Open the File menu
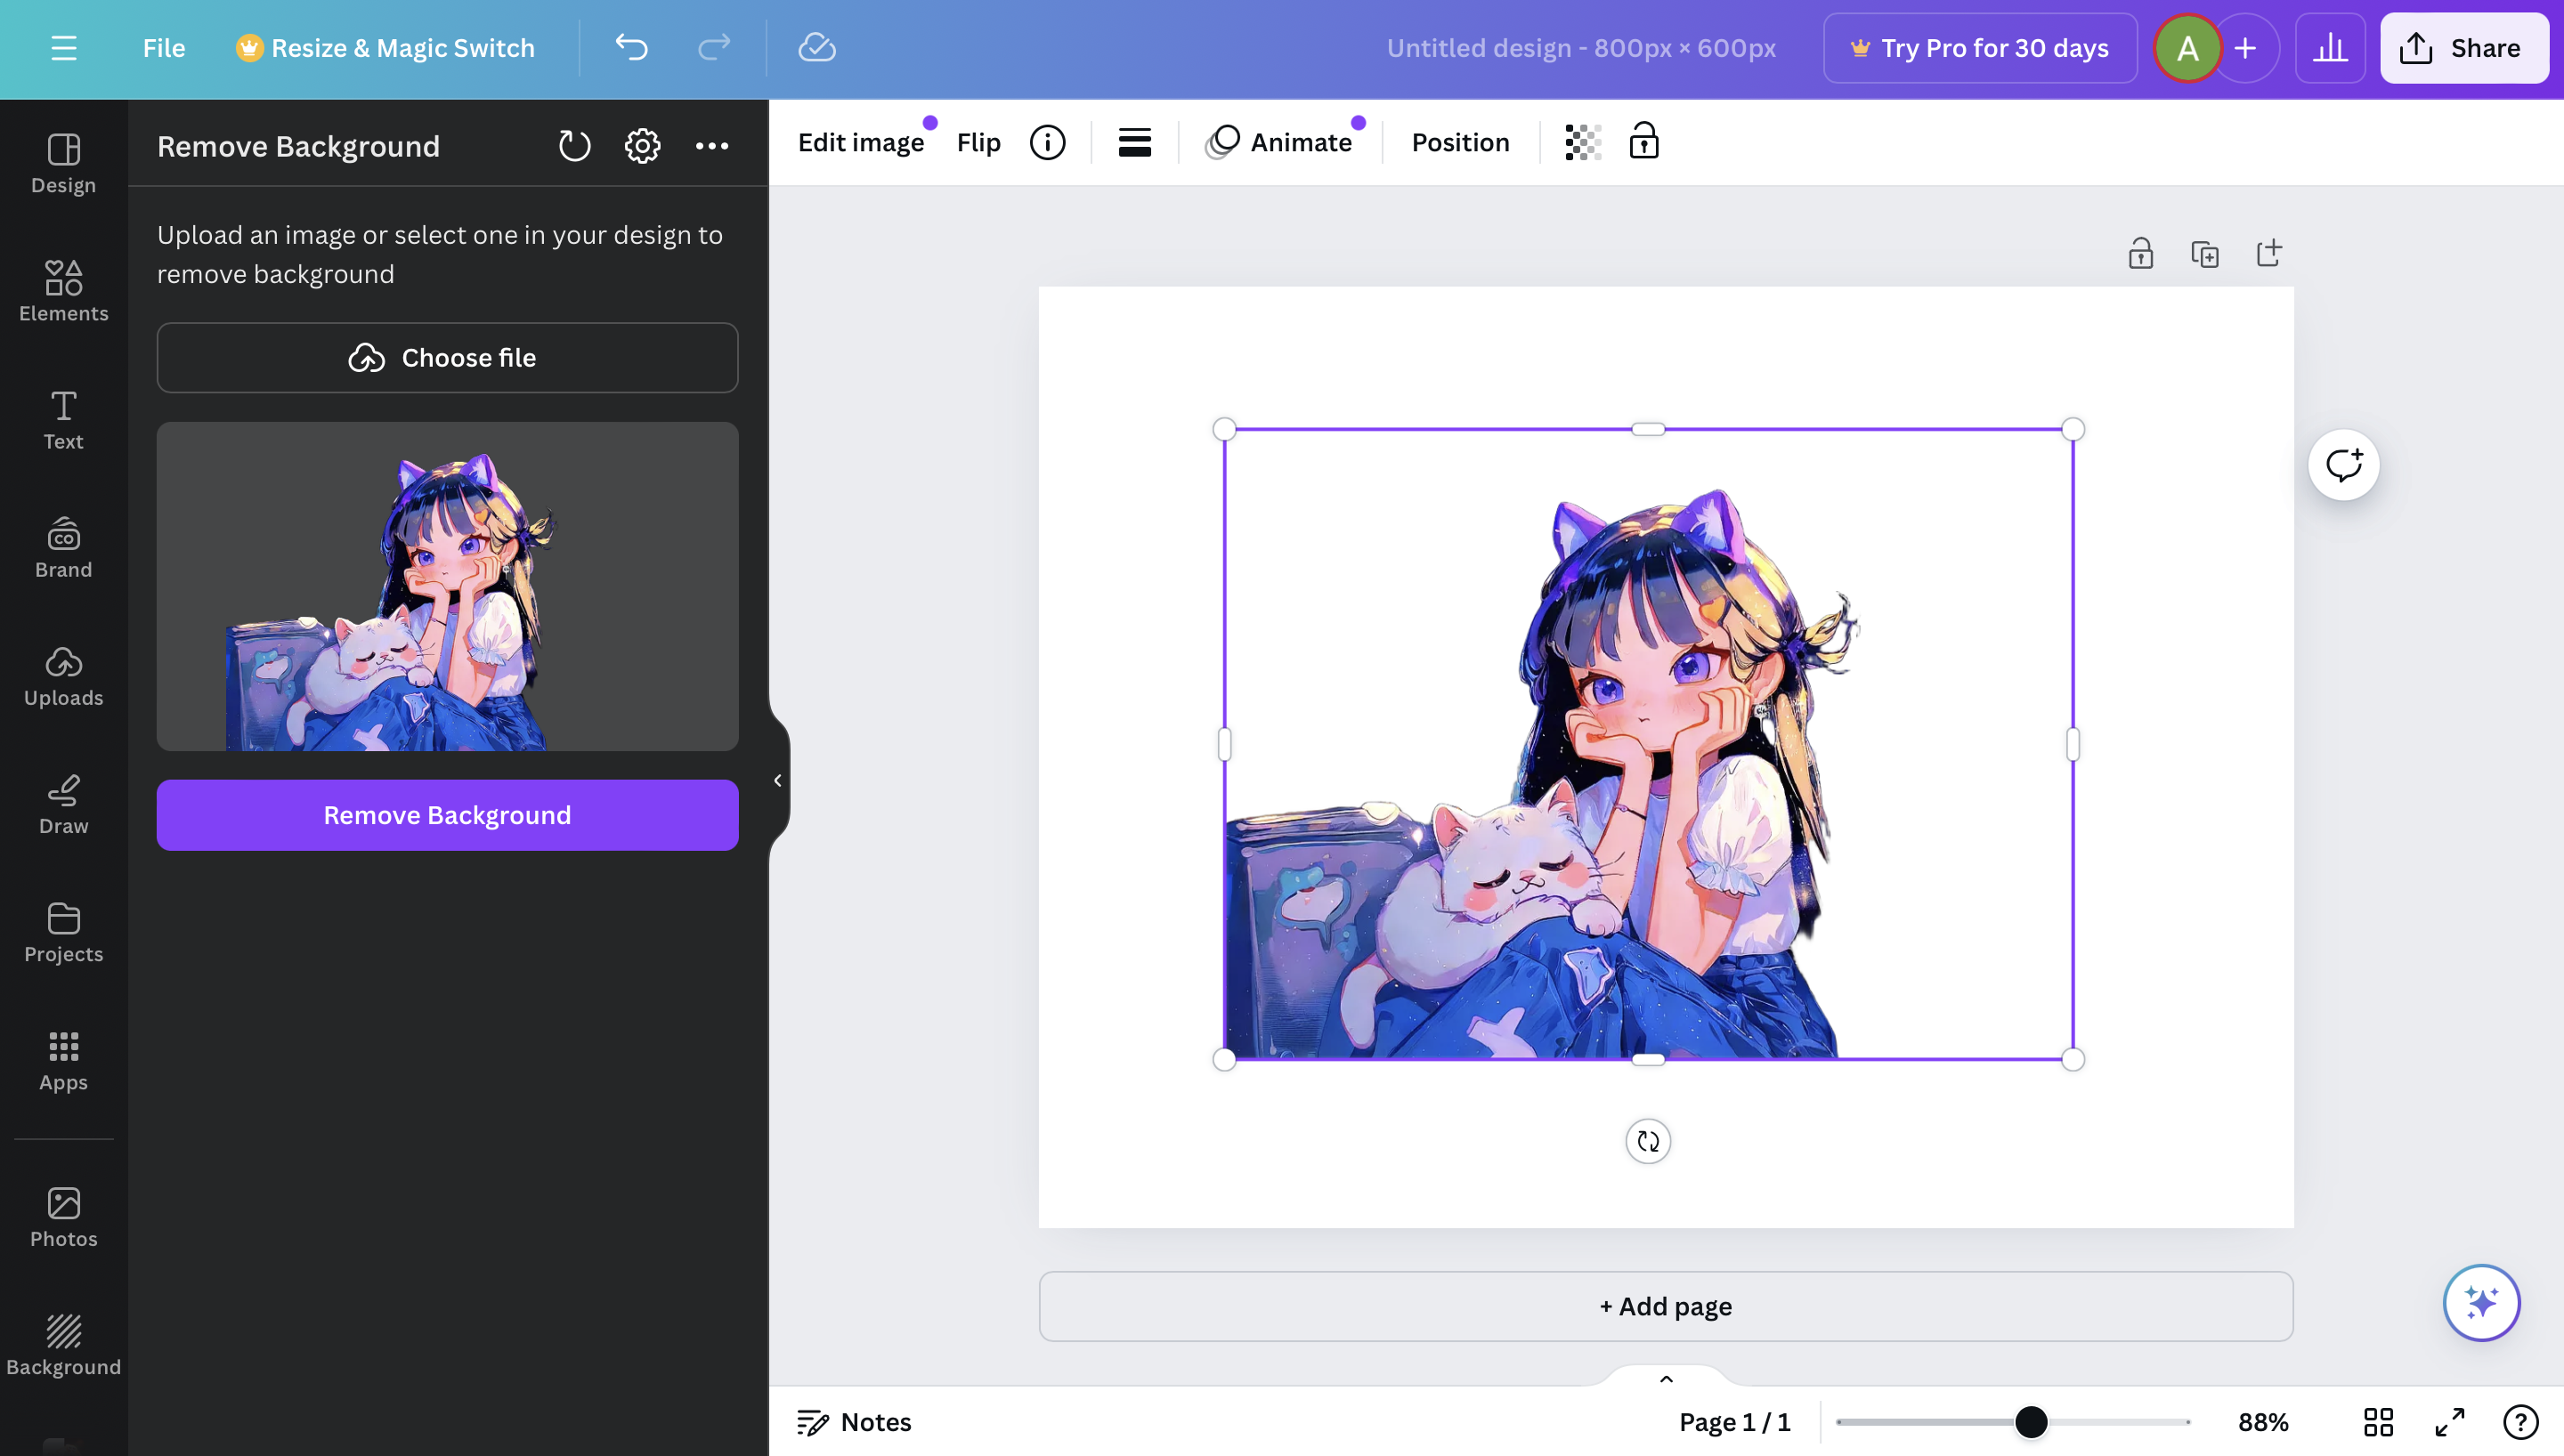Image resolution: width=2564 pixels, height=1456 pixels. coord(164,48)
